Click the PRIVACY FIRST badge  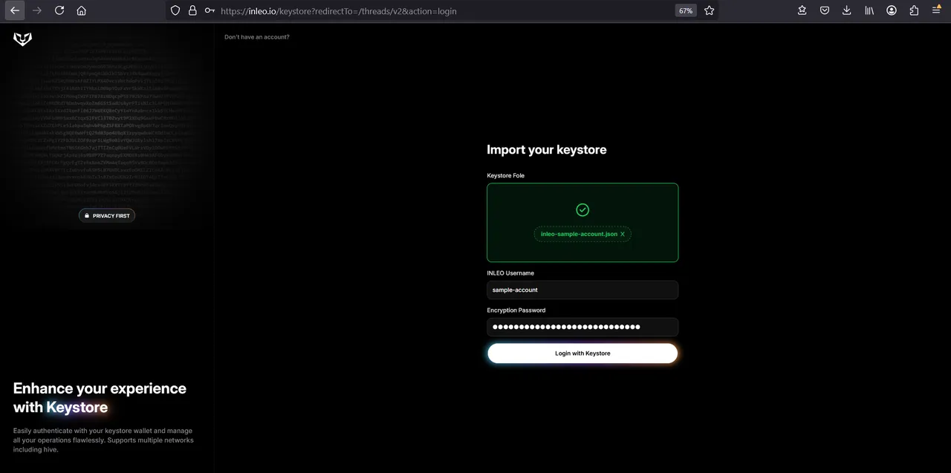tap(107, 215)
